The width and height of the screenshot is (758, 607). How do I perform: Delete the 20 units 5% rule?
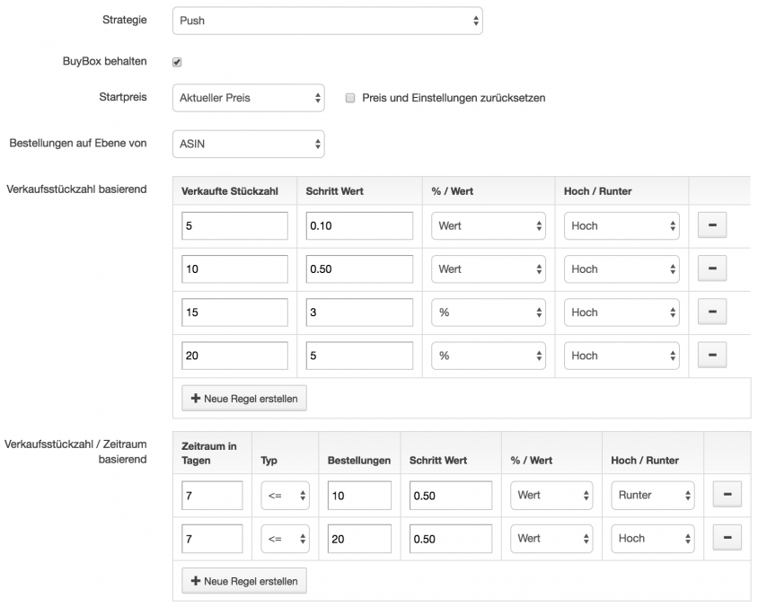pos(711,356)
